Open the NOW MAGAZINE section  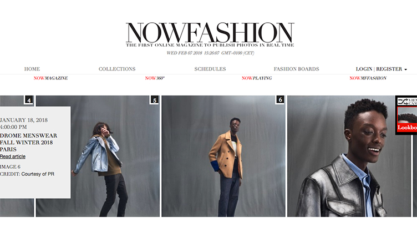pyautogui.click(x=50, y=78)
